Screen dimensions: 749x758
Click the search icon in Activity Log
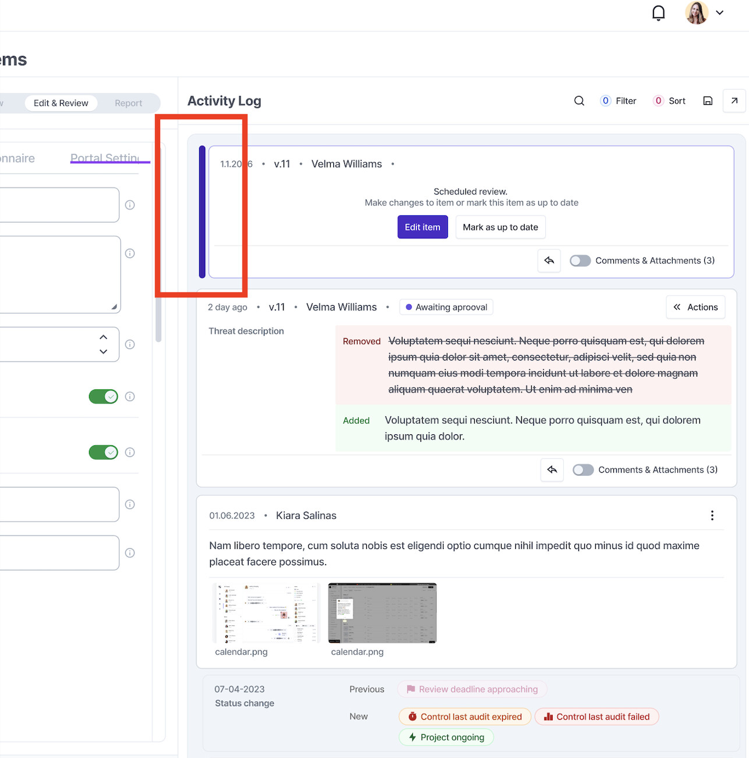tap(579, 101)
